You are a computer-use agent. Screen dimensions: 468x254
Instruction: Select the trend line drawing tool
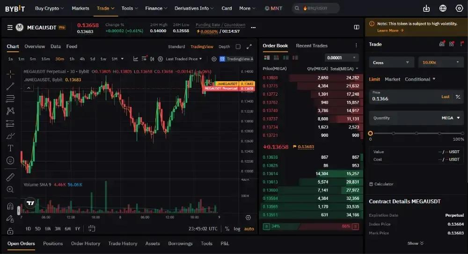(10, 86)
